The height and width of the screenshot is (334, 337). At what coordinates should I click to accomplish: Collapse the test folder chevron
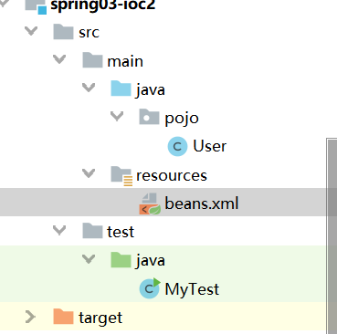coord(59,230)
